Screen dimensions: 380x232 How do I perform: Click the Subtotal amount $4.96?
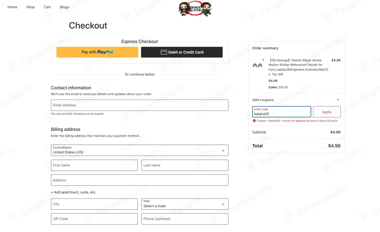coord(335,132)
